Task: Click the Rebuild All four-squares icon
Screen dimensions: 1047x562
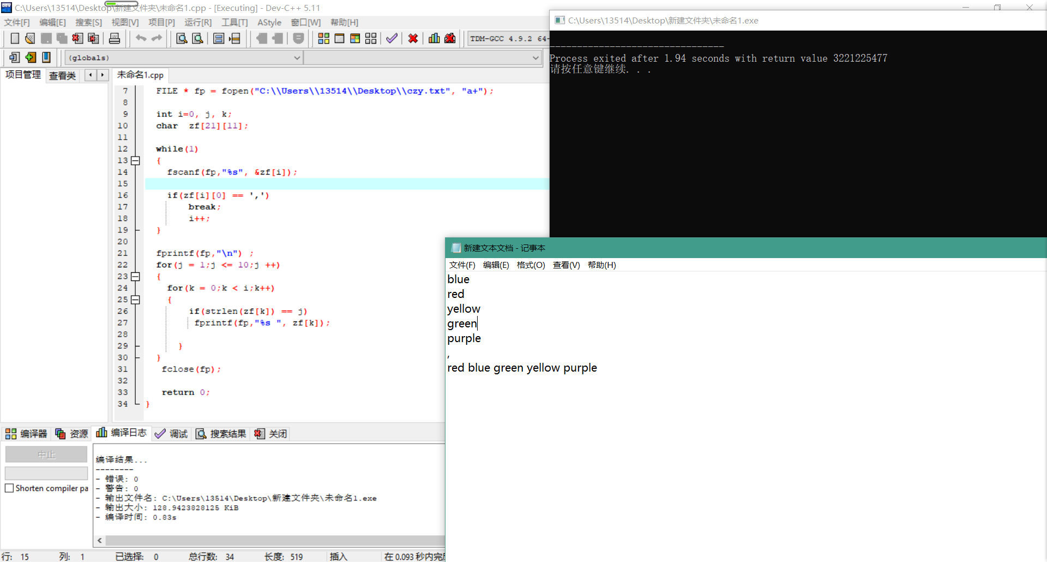Action: pos(371,38)
